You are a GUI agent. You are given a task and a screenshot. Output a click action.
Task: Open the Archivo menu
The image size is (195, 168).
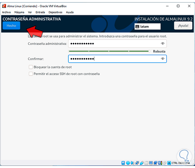tap(6, 12)
